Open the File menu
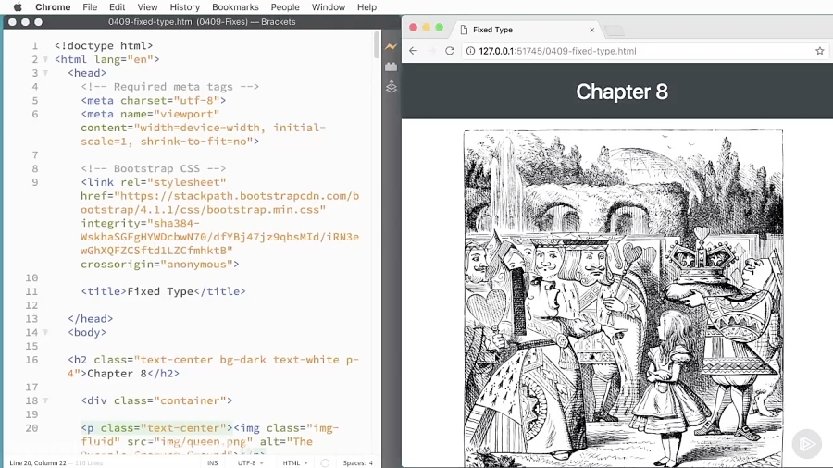The image size is (833, 468). click(90, 6)
